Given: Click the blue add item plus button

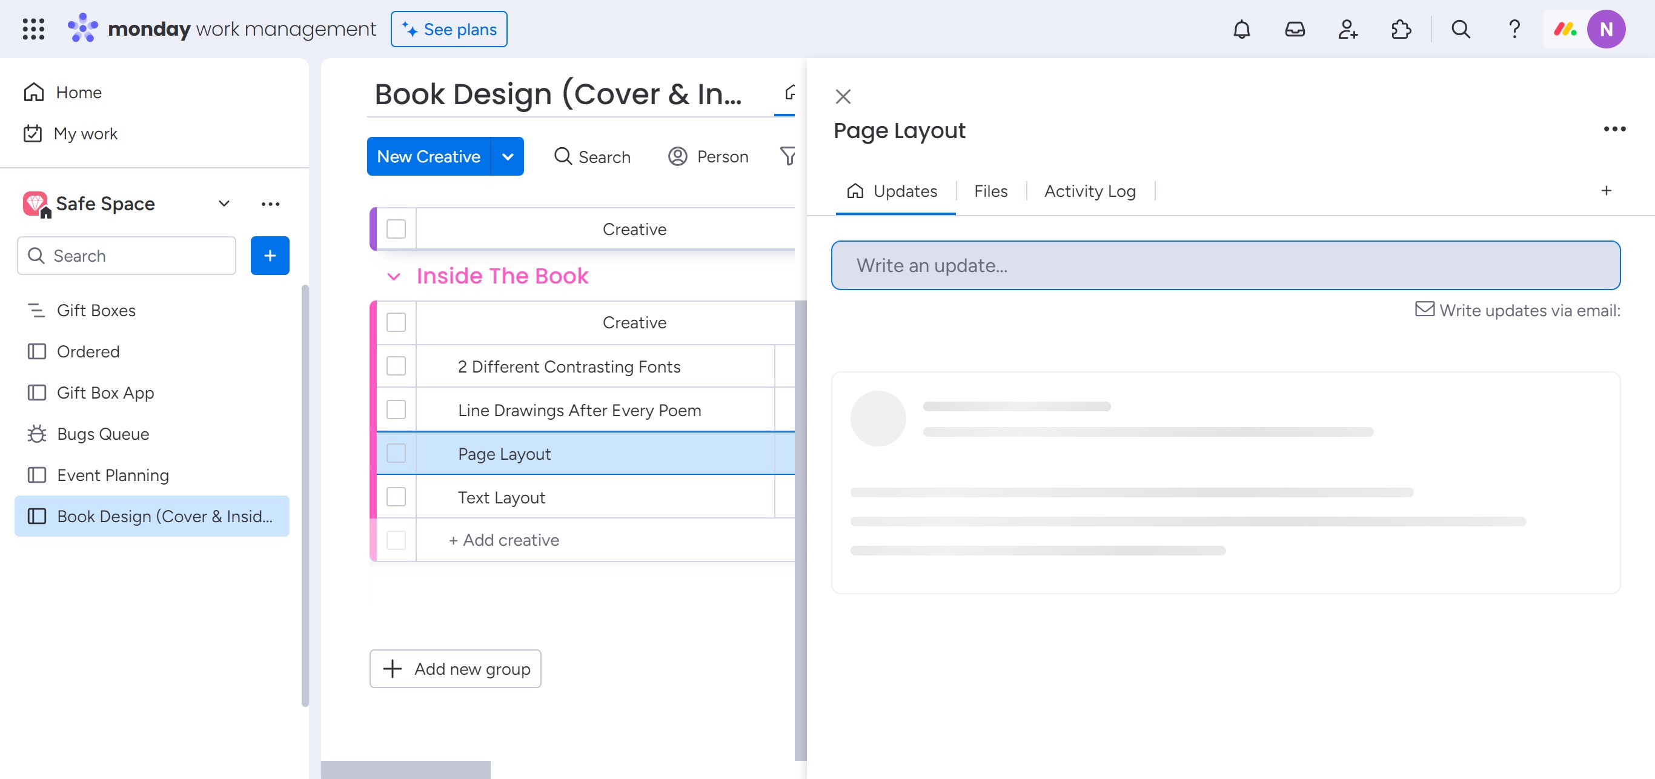Looking at the screenshot, I should coord(270,256).
